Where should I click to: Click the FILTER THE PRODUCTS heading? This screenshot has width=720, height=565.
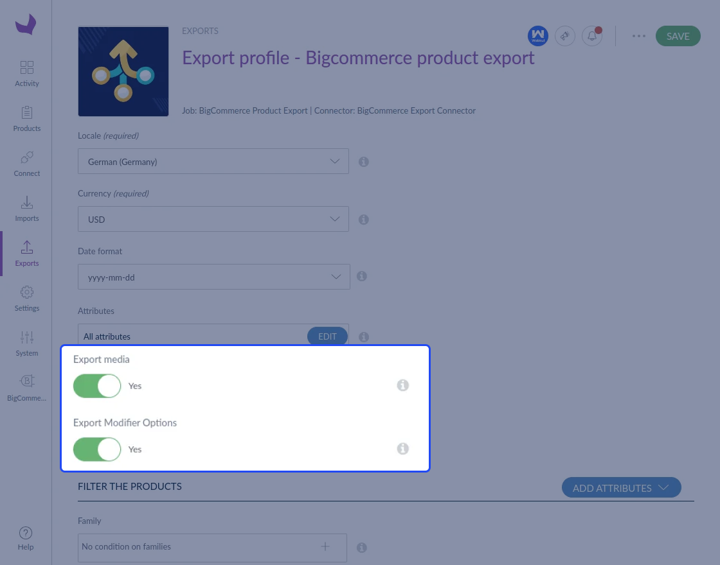(x=129, y=486)
